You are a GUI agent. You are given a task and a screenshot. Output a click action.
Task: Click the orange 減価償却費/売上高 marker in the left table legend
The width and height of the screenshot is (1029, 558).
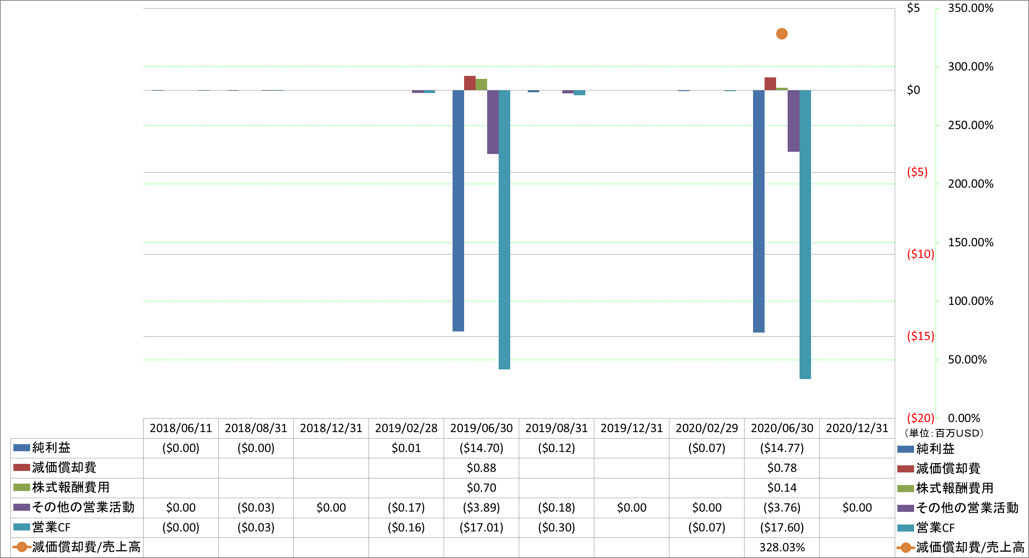click(22, 547)
